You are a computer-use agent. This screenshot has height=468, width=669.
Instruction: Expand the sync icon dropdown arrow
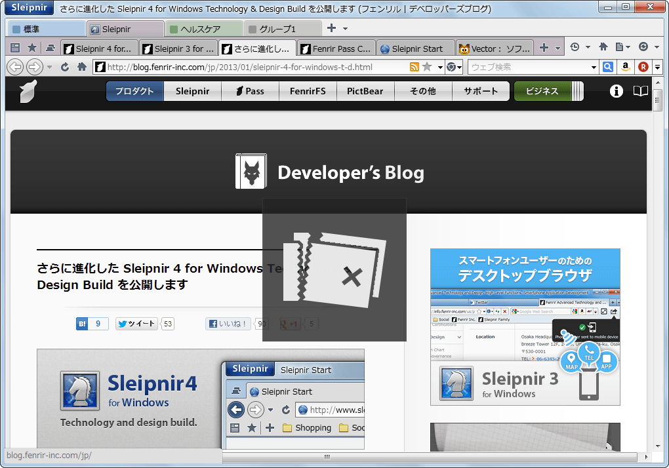coord(657,47)
